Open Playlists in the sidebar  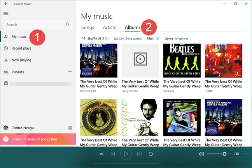[x=17, y=72]
